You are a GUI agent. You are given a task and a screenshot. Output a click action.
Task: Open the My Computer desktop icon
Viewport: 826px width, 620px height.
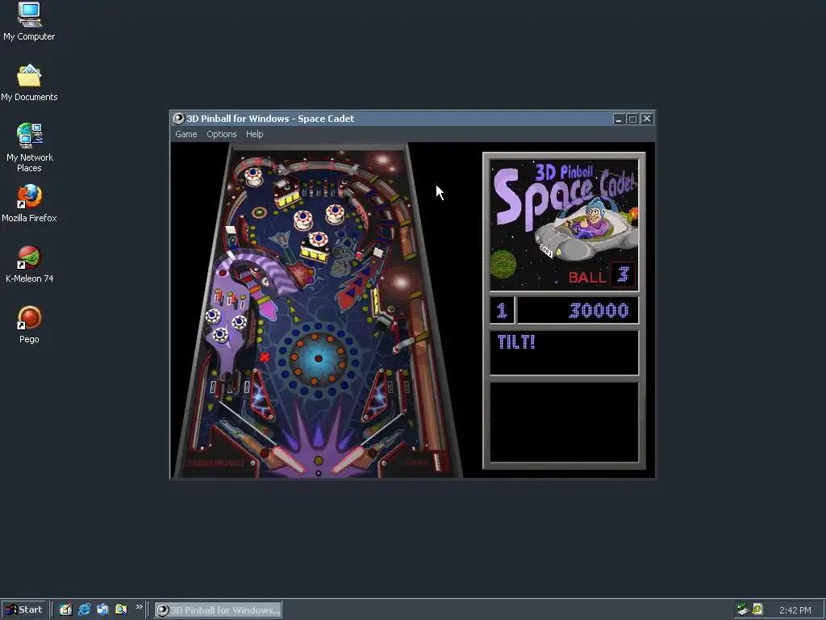pyautogui.click(x=29, y=22)
